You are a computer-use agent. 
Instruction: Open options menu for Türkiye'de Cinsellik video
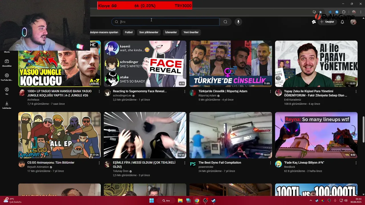(270, 92)
